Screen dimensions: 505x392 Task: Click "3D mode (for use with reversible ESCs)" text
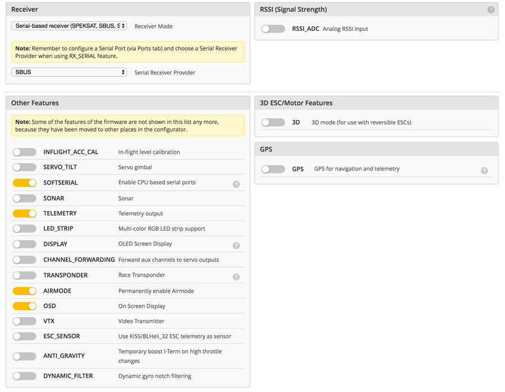coord(361,122)
